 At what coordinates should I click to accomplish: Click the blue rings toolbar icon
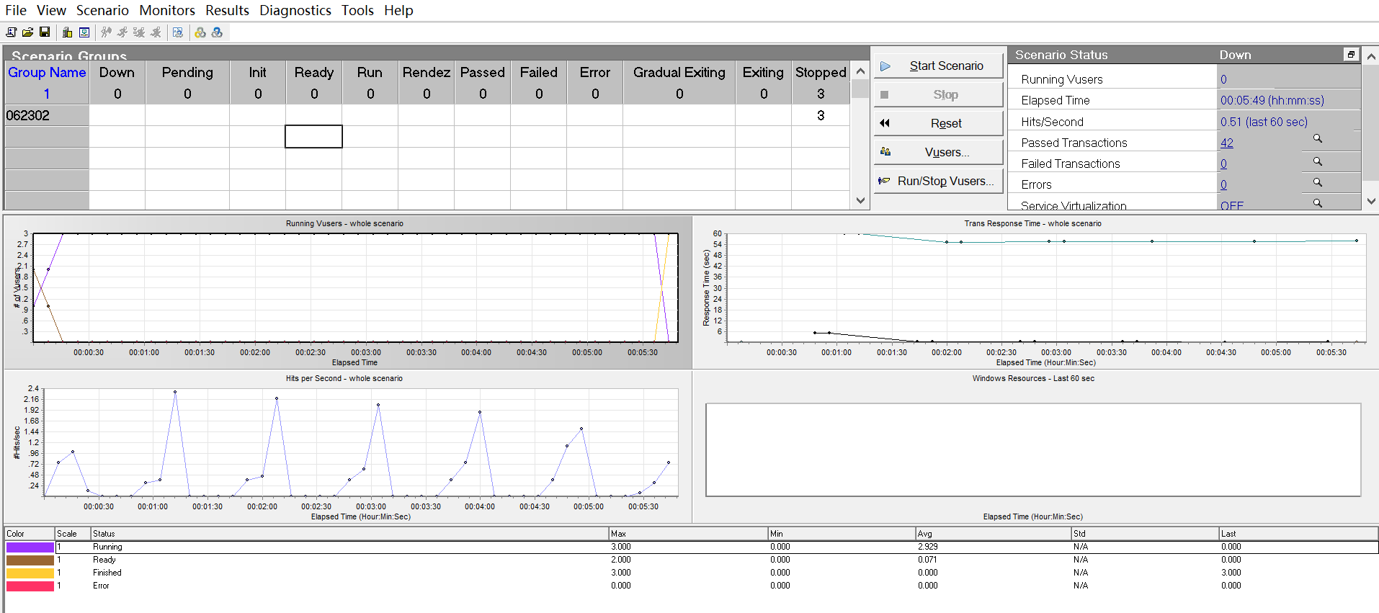pyautogui.click(x=217, y=32)
